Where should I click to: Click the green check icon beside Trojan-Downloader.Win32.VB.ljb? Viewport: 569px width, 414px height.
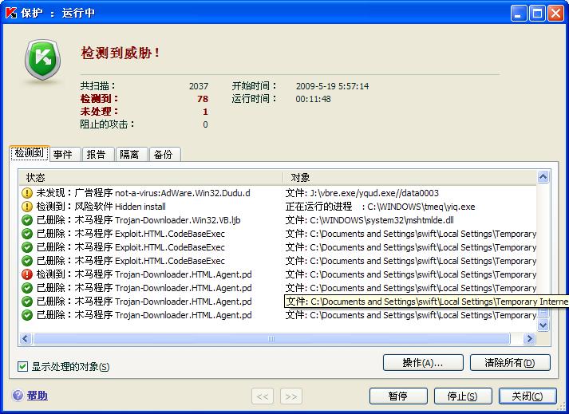point(27,220)
